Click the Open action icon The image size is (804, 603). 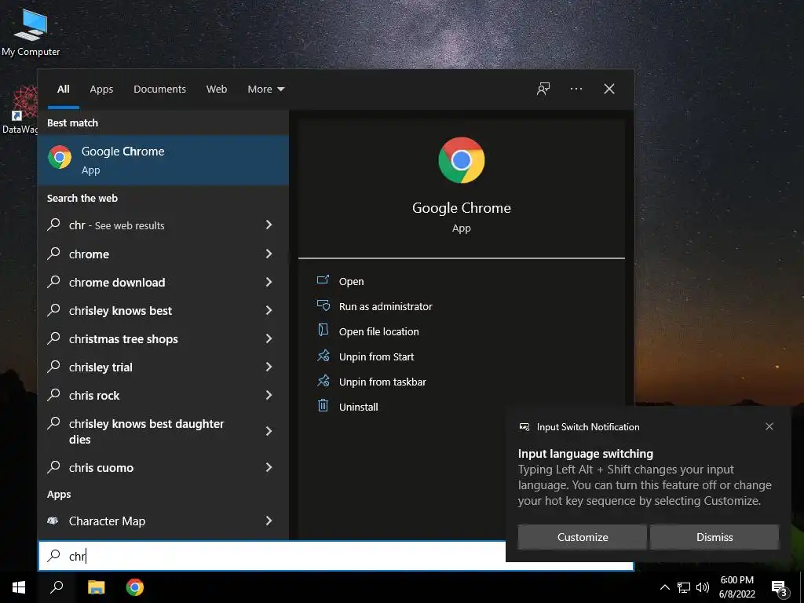[x=323, y=280]
